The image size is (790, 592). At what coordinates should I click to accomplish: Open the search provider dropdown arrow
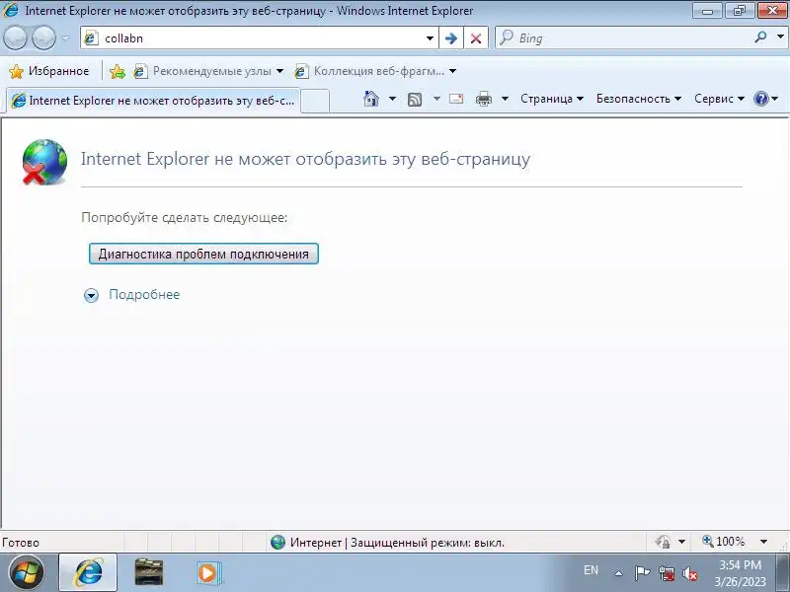click(780, 37)
